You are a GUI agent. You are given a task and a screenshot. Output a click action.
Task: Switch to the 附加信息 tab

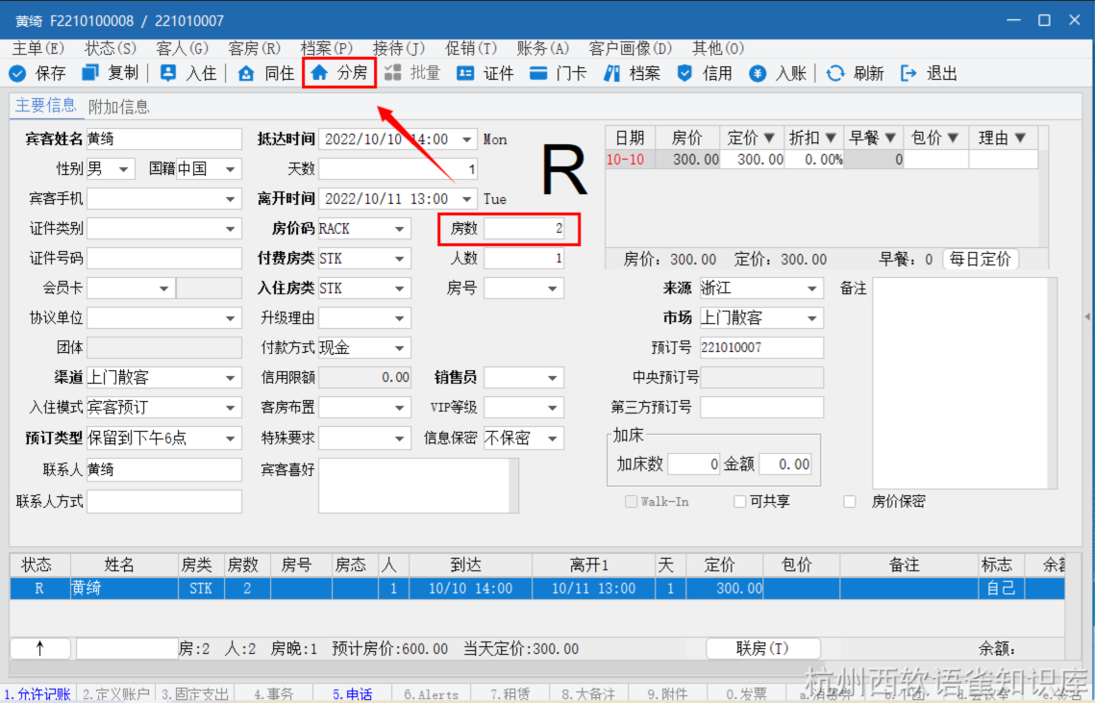(119, 107)
